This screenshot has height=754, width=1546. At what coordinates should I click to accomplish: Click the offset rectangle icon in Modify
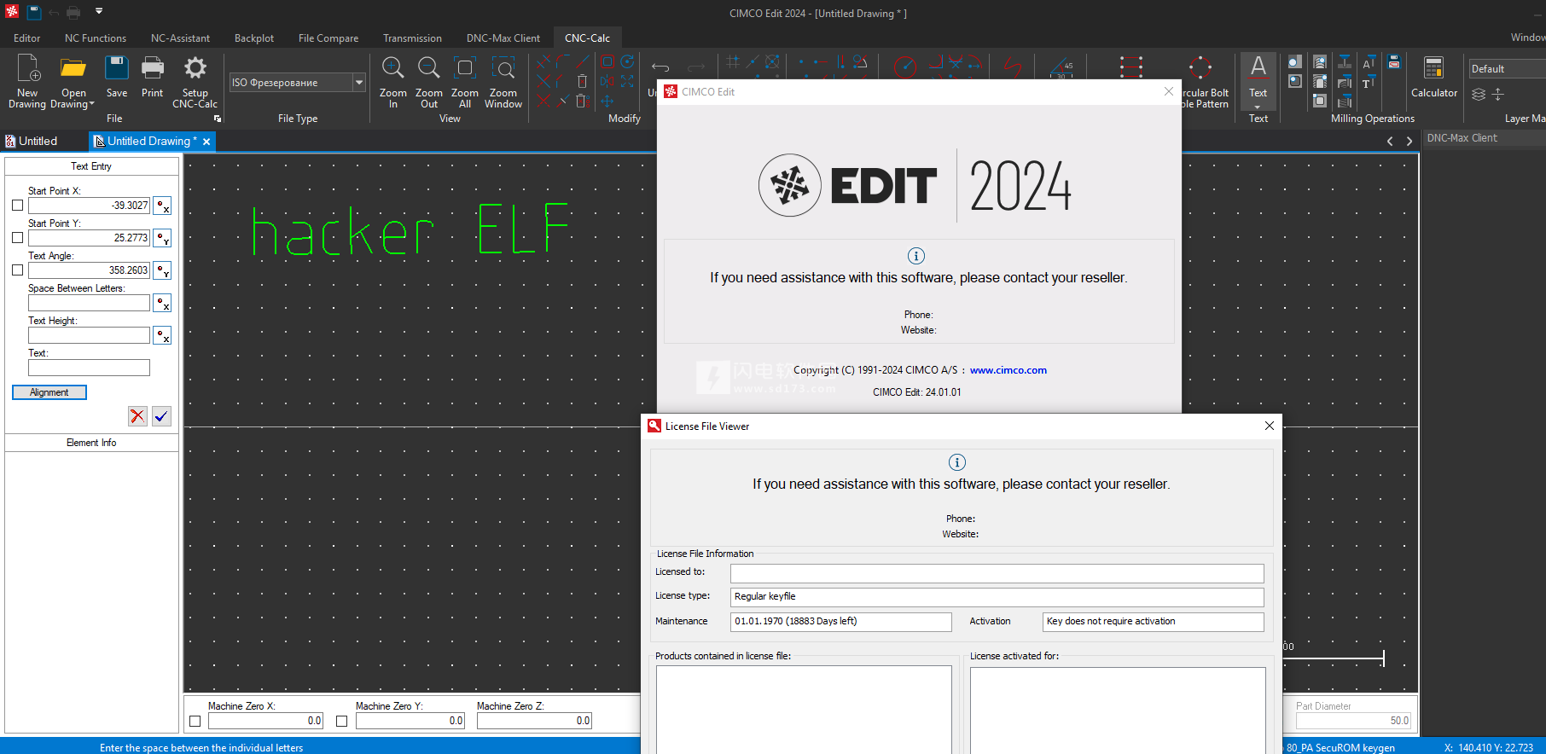pos(607,61)
